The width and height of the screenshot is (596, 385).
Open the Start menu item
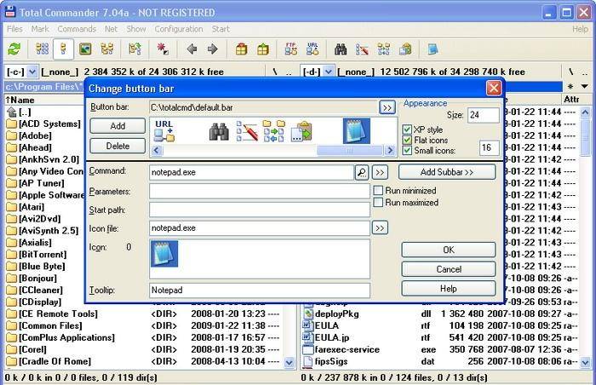(221, 29)
